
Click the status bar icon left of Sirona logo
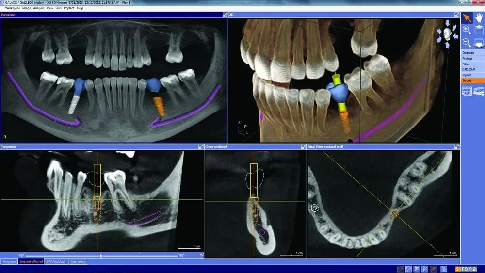[x=444, y=269]
